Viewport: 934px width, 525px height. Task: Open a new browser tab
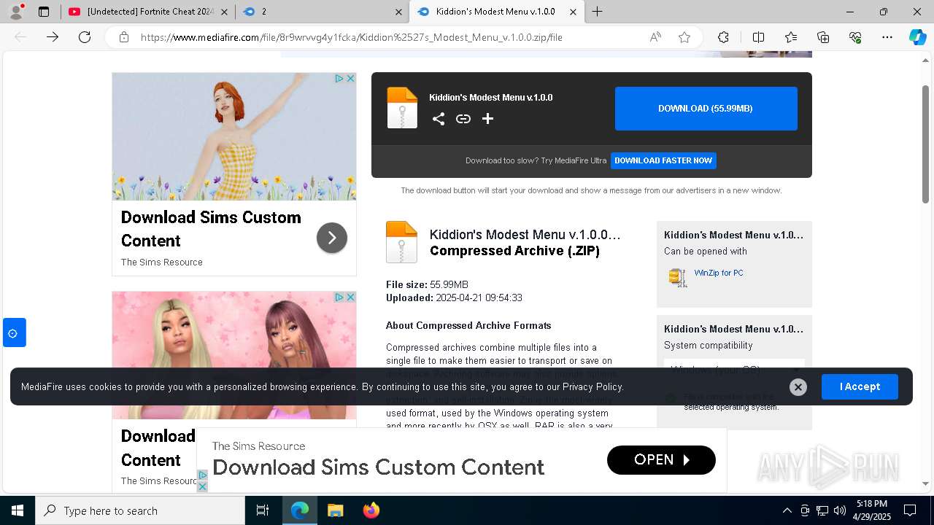(x=597, y=12)
